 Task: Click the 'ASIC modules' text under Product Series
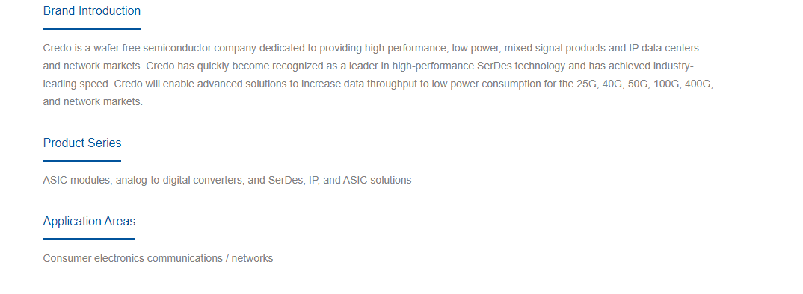point(77,180)
